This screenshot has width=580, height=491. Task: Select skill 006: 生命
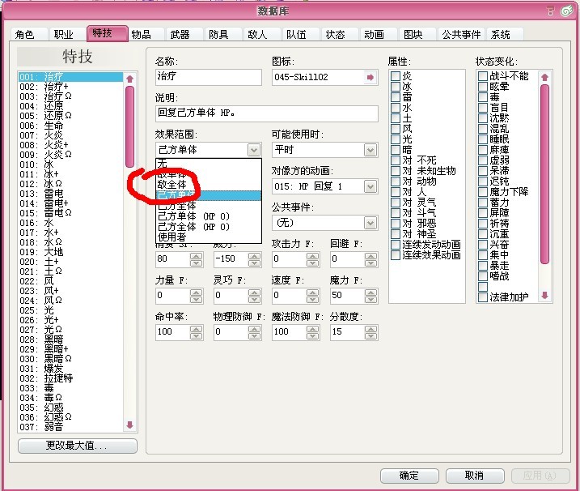coord(70,126)
